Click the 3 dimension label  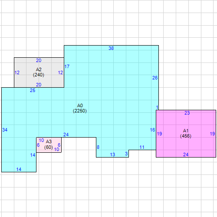click(126, 154)
